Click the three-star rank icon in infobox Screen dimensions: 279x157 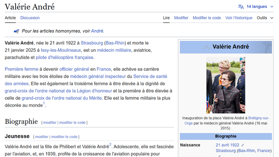pos(207,47)
